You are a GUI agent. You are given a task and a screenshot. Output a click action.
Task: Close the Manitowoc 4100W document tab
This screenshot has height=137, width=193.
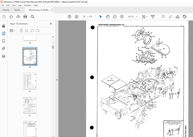[x=52, y=10]
